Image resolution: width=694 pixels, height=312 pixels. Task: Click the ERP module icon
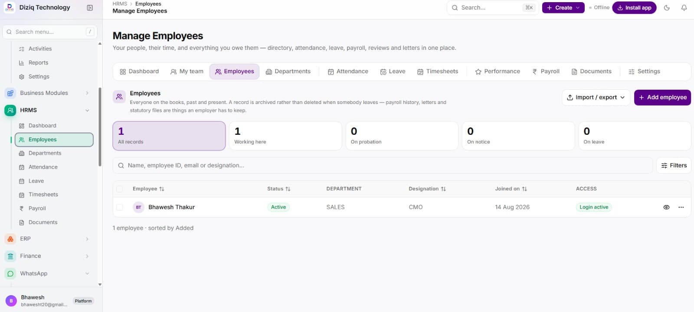(x=10, y=239)
